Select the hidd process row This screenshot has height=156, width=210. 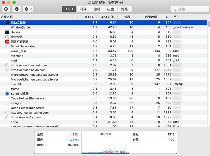[x=104, y=61]
